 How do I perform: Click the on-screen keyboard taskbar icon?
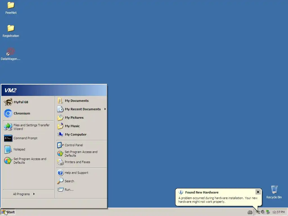tap(250, 212)
